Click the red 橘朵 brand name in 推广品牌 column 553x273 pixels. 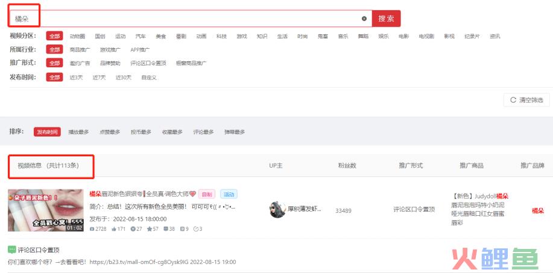click(538, 210)
